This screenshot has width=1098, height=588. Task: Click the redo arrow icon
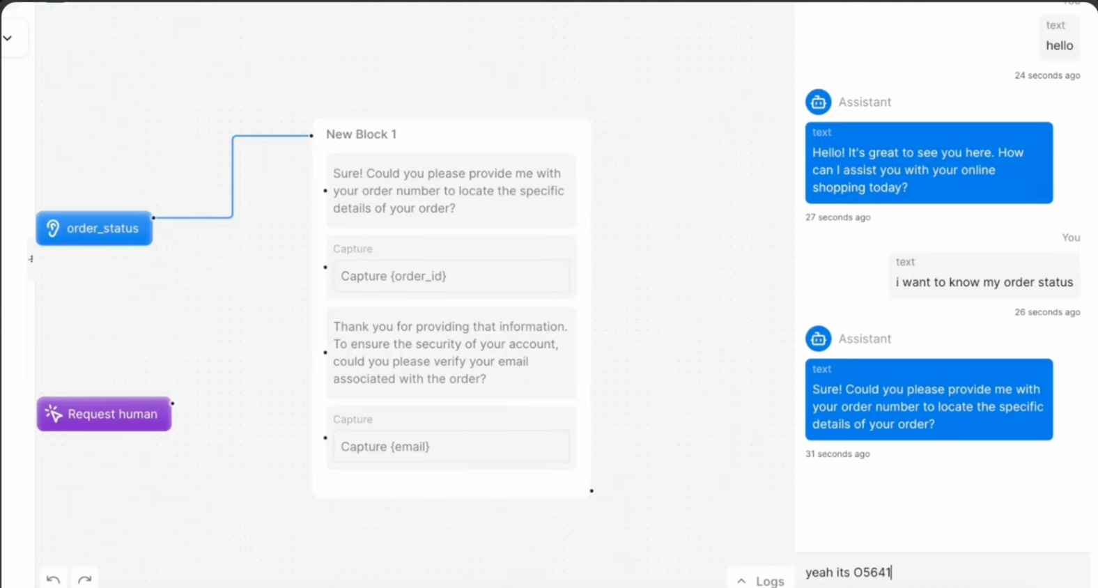click(x=84, y=579)
